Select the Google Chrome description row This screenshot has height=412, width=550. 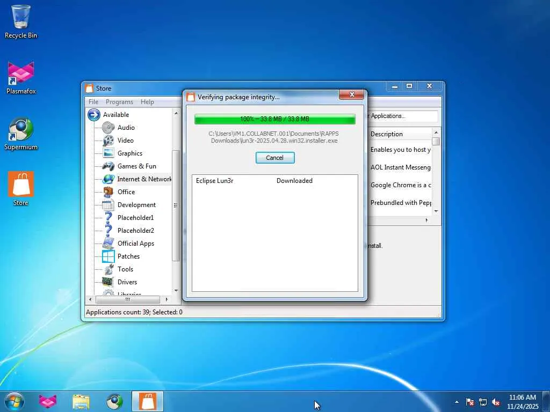(x=400, y=185)
